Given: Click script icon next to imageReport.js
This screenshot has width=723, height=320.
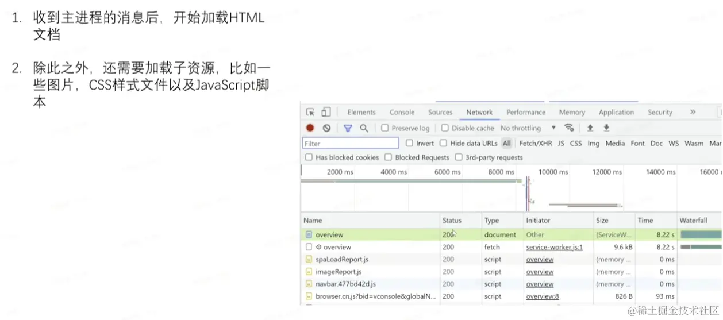Looking at the screenshot, I should click(309, 272).
